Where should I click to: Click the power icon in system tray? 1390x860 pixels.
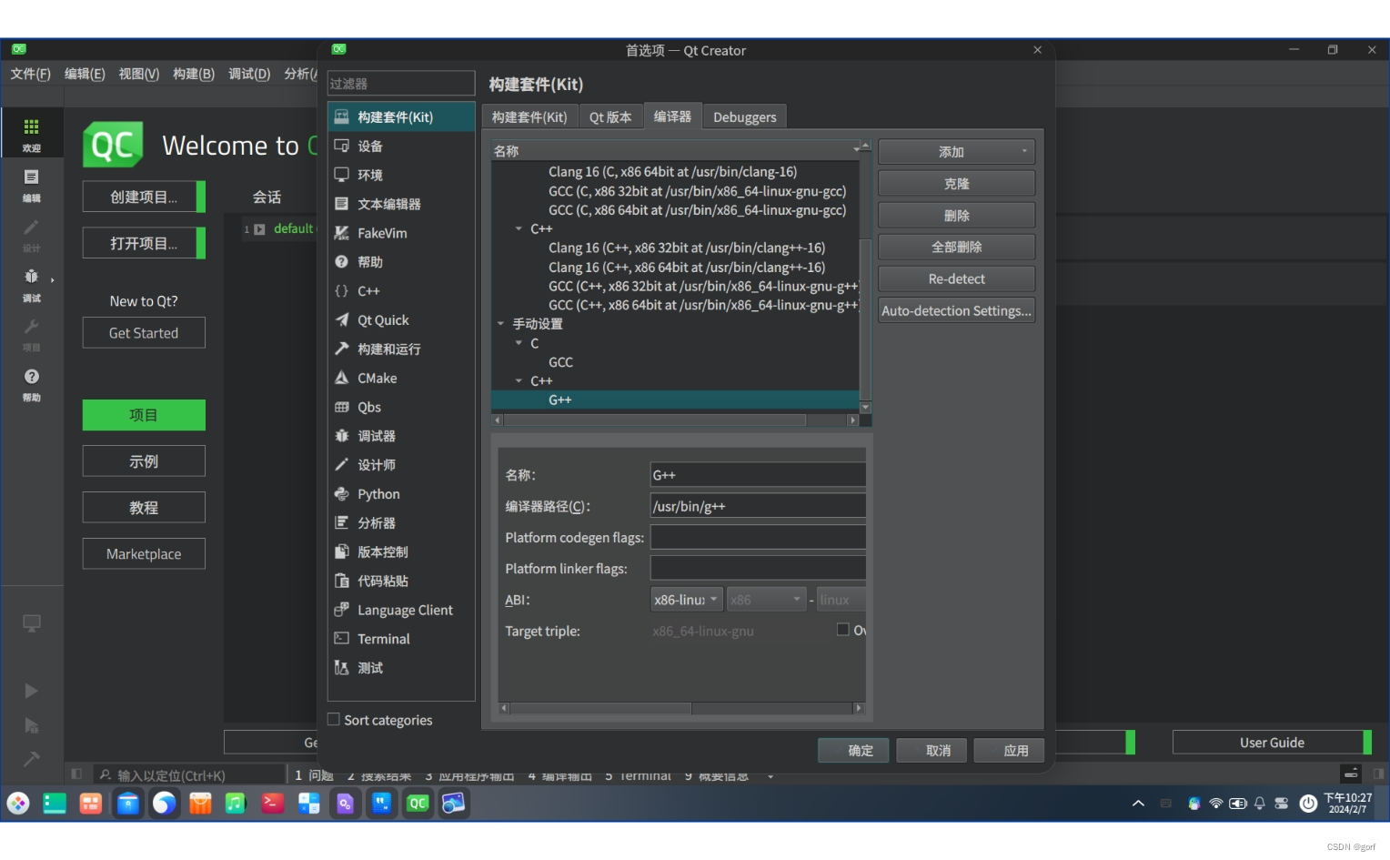(x=1308, y=803)
